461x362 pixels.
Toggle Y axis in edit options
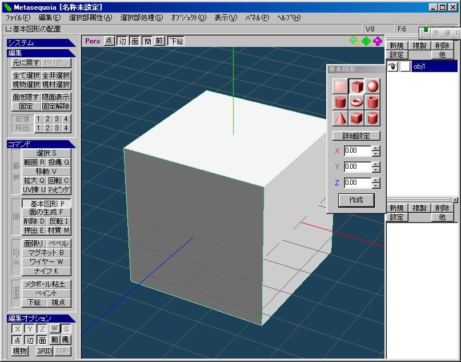30,329
